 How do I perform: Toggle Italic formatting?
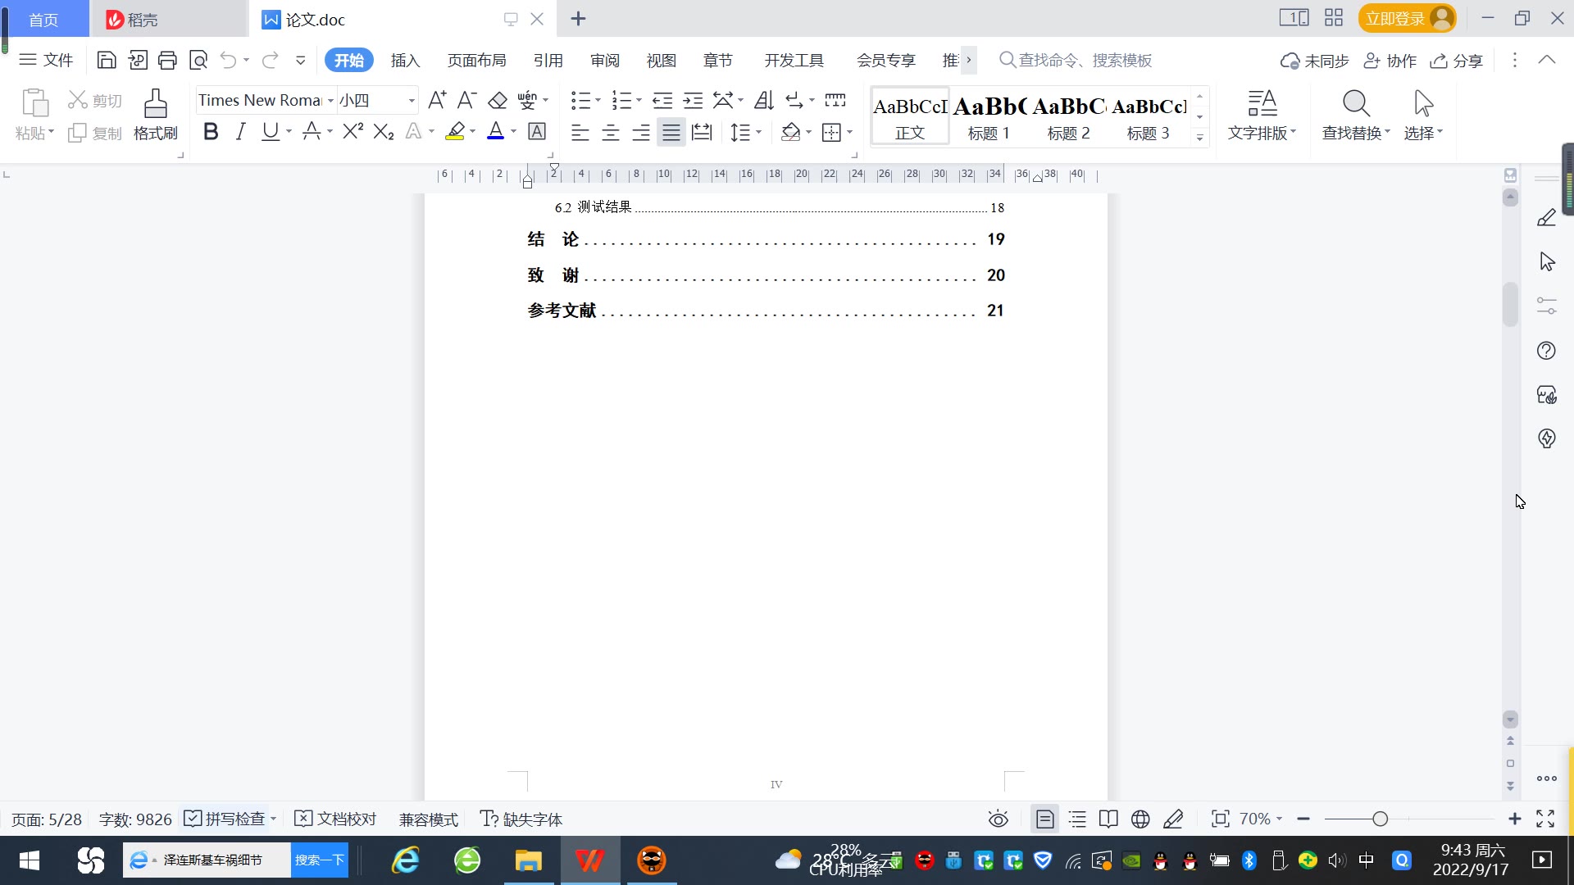tap(240, 131)
